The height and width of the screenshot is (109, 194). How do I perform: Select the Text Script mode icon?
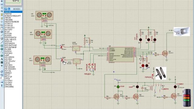point(2,8)
